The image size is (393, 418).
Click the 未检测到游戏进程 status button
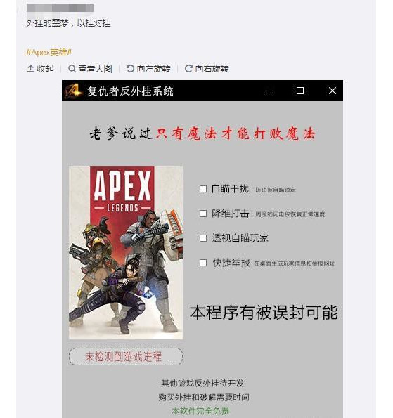[x=126, y=356]
